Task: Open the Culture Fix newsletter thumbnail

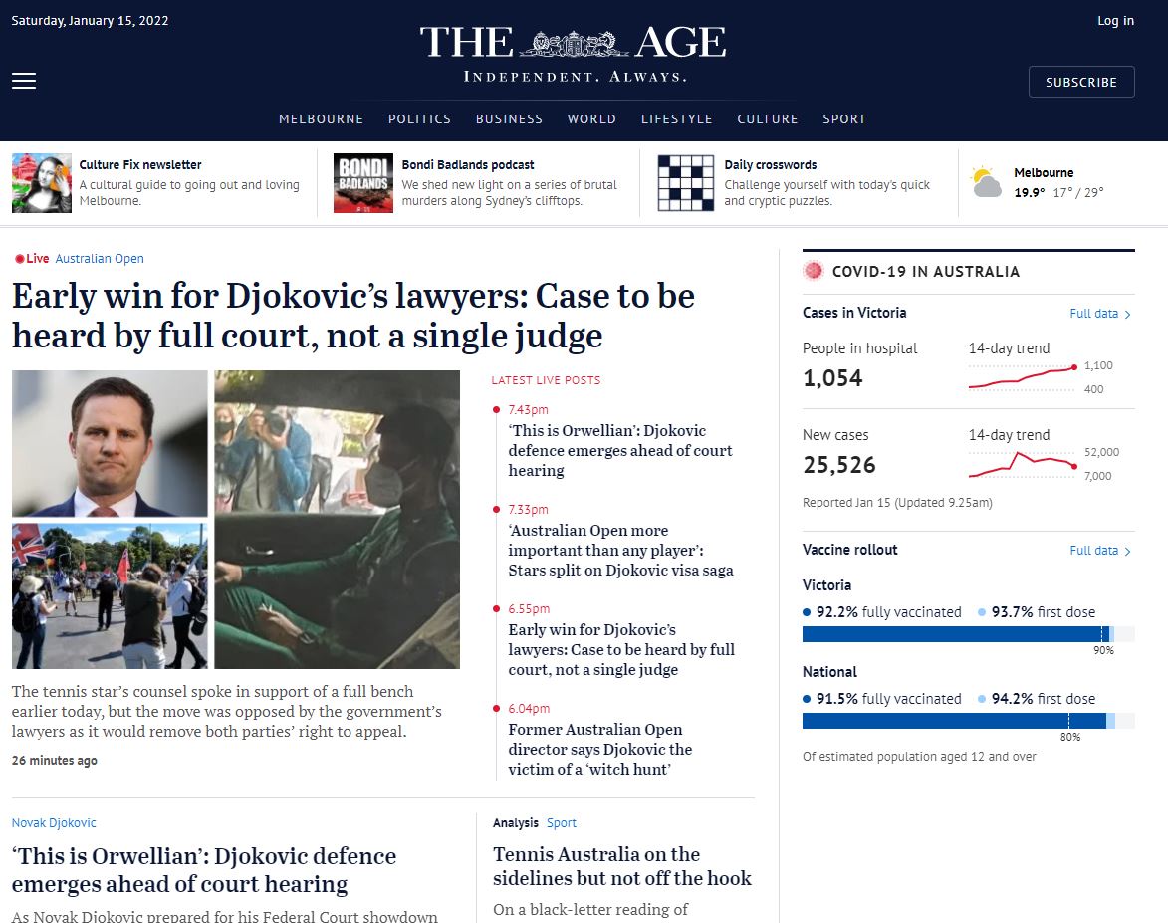Action: 42,183
